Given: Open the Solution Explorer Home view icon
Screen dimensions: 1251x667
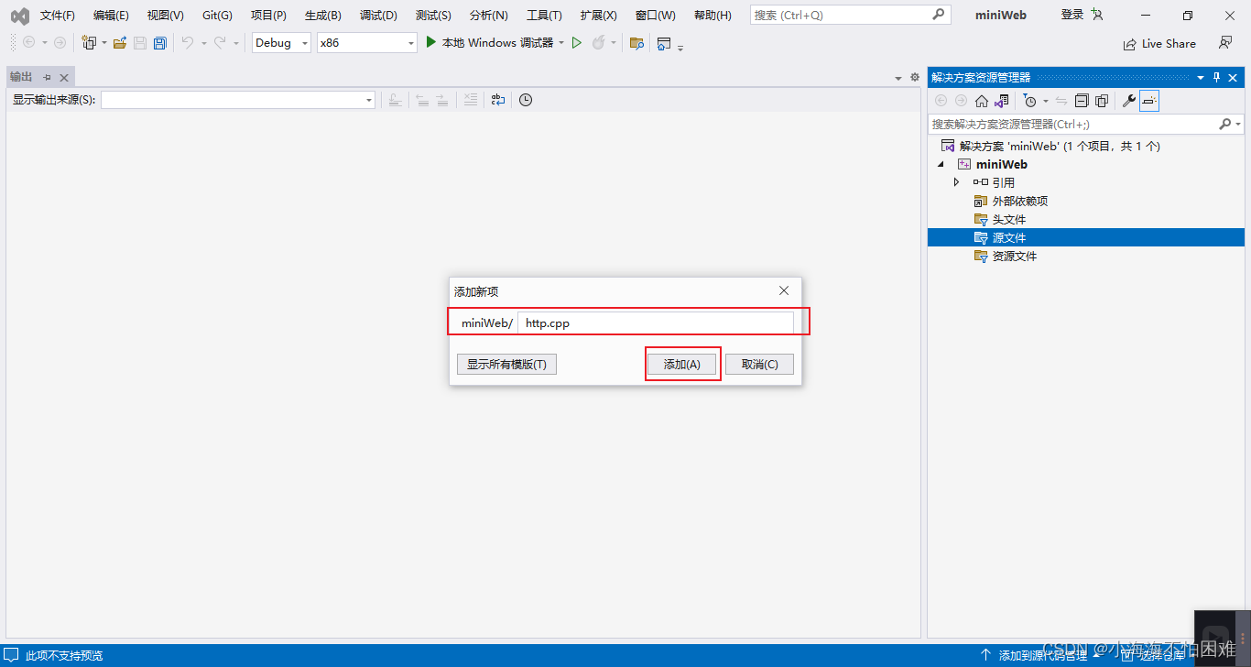Looking at the screenshot, I should click(981, 101).
